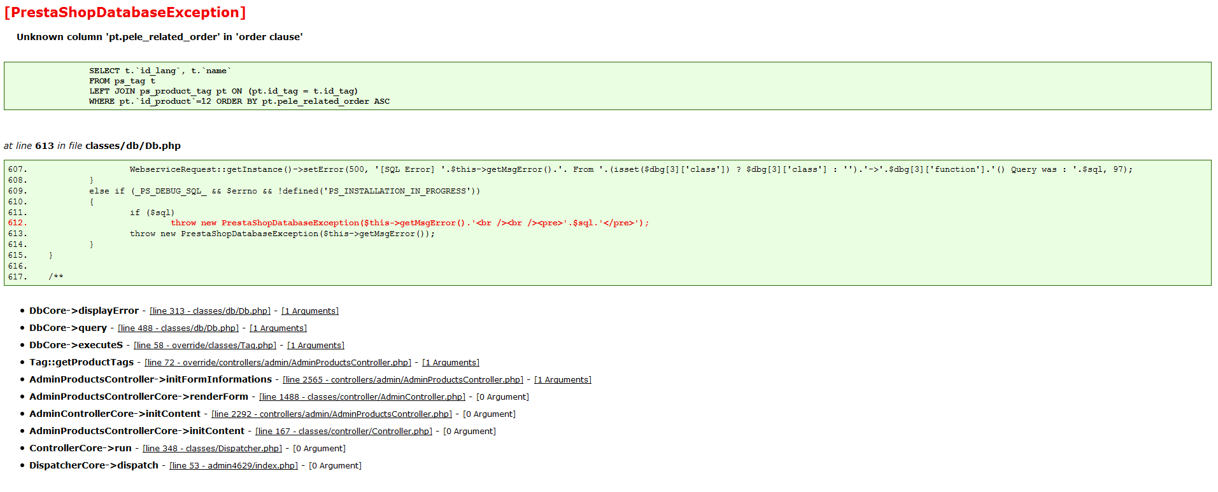Click the WHERE ... ORDER BY query line
The width and height of the screenshot is (1218, 492).
pos(239,101)
